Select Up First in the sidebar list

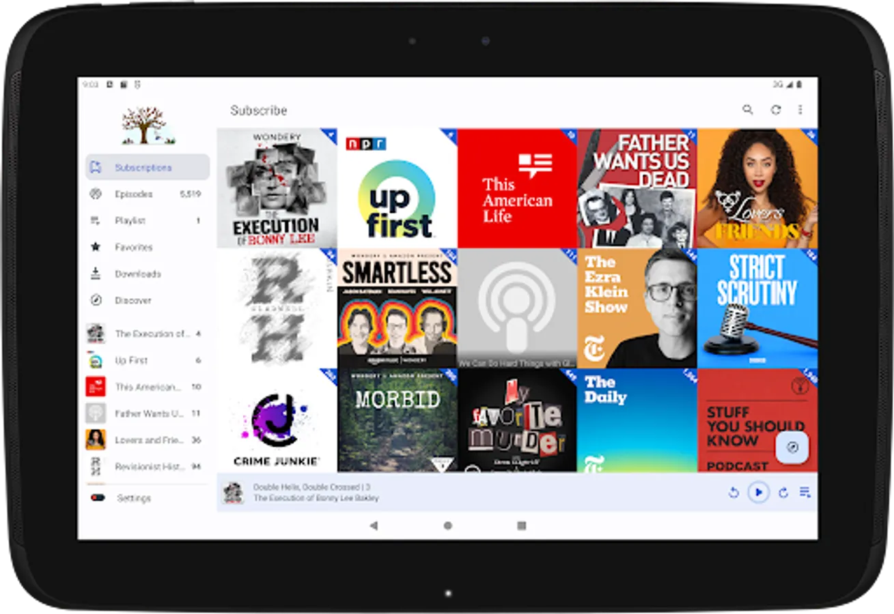(148, 360)
